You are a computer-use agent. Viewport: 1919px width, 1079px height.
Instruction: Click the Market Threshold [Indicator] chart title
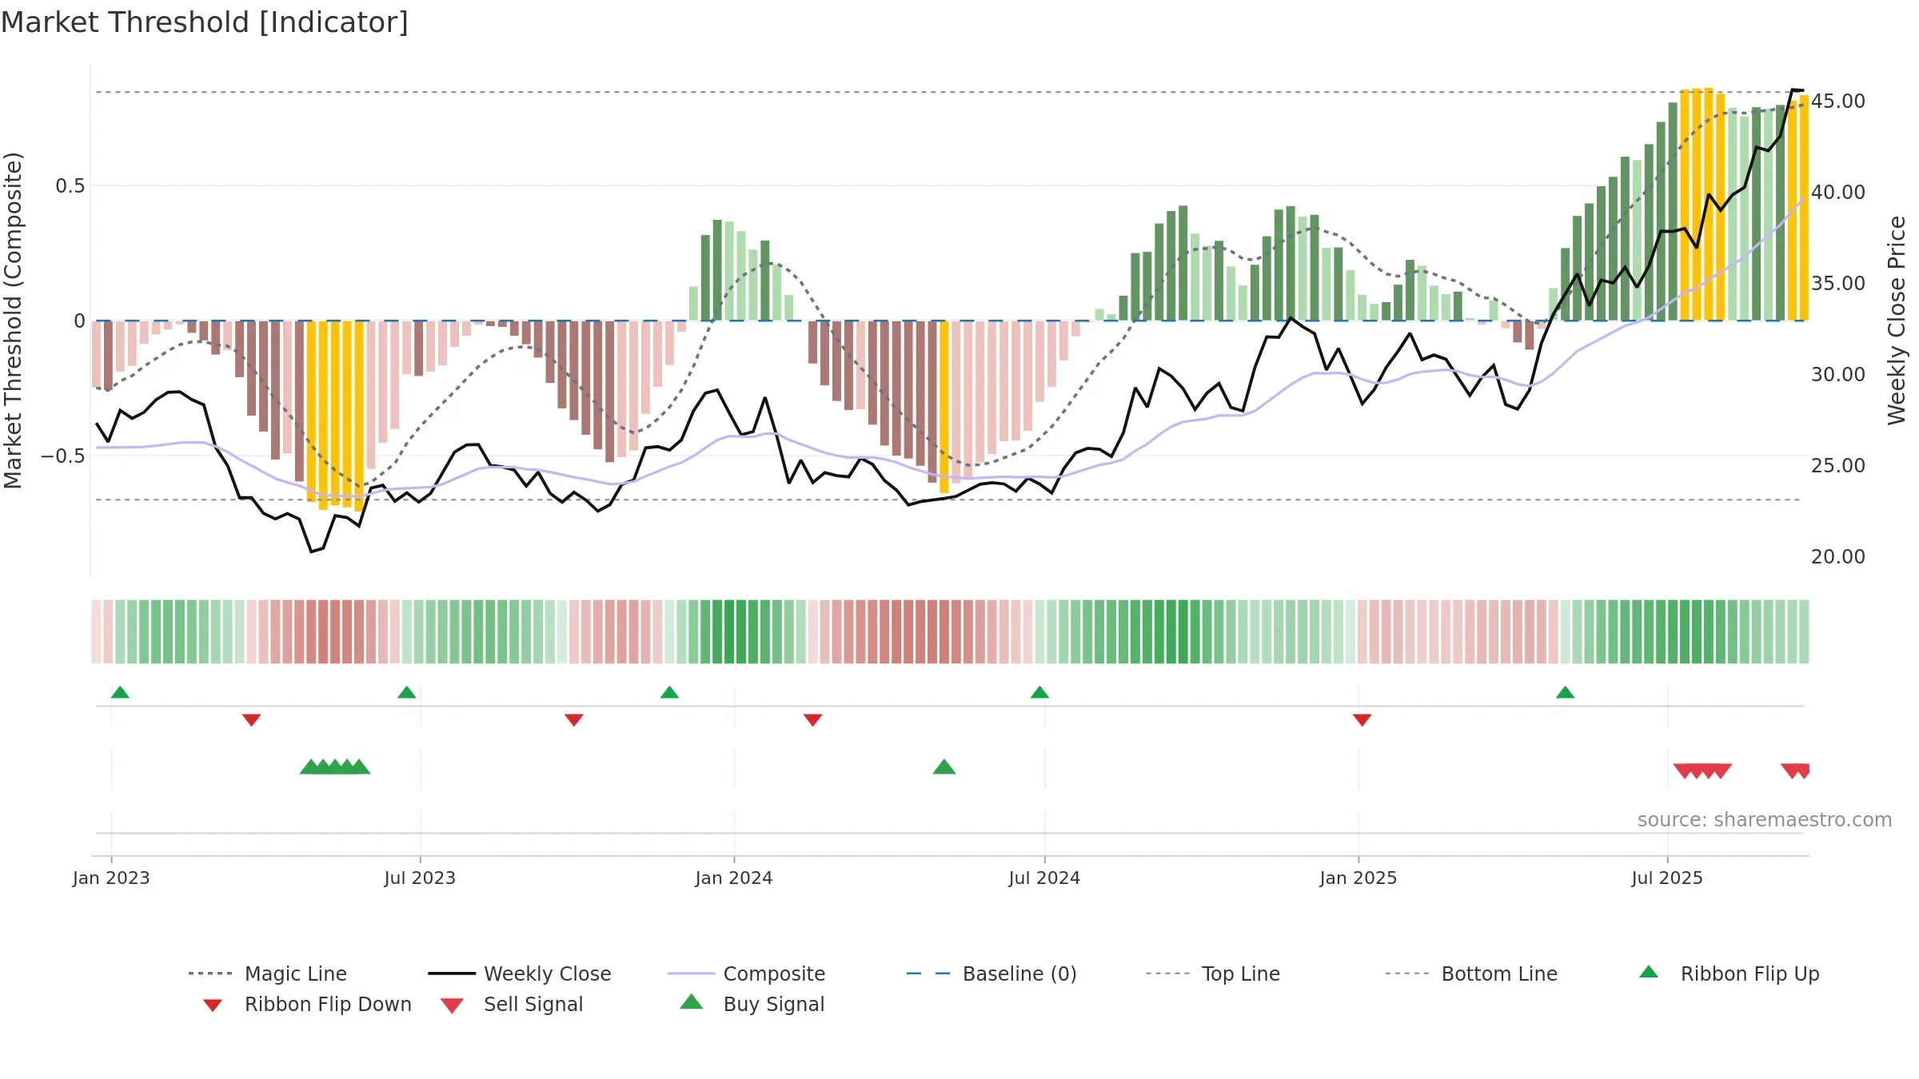pos(205,22)
